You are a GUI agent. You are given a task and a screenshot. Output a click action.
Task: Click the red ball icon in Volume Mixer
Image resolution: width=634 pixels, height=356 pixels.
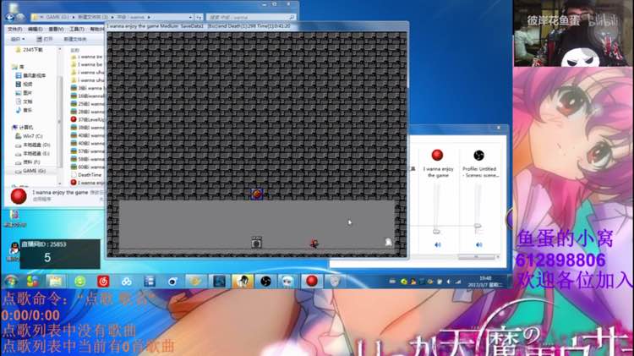[437, 156]
